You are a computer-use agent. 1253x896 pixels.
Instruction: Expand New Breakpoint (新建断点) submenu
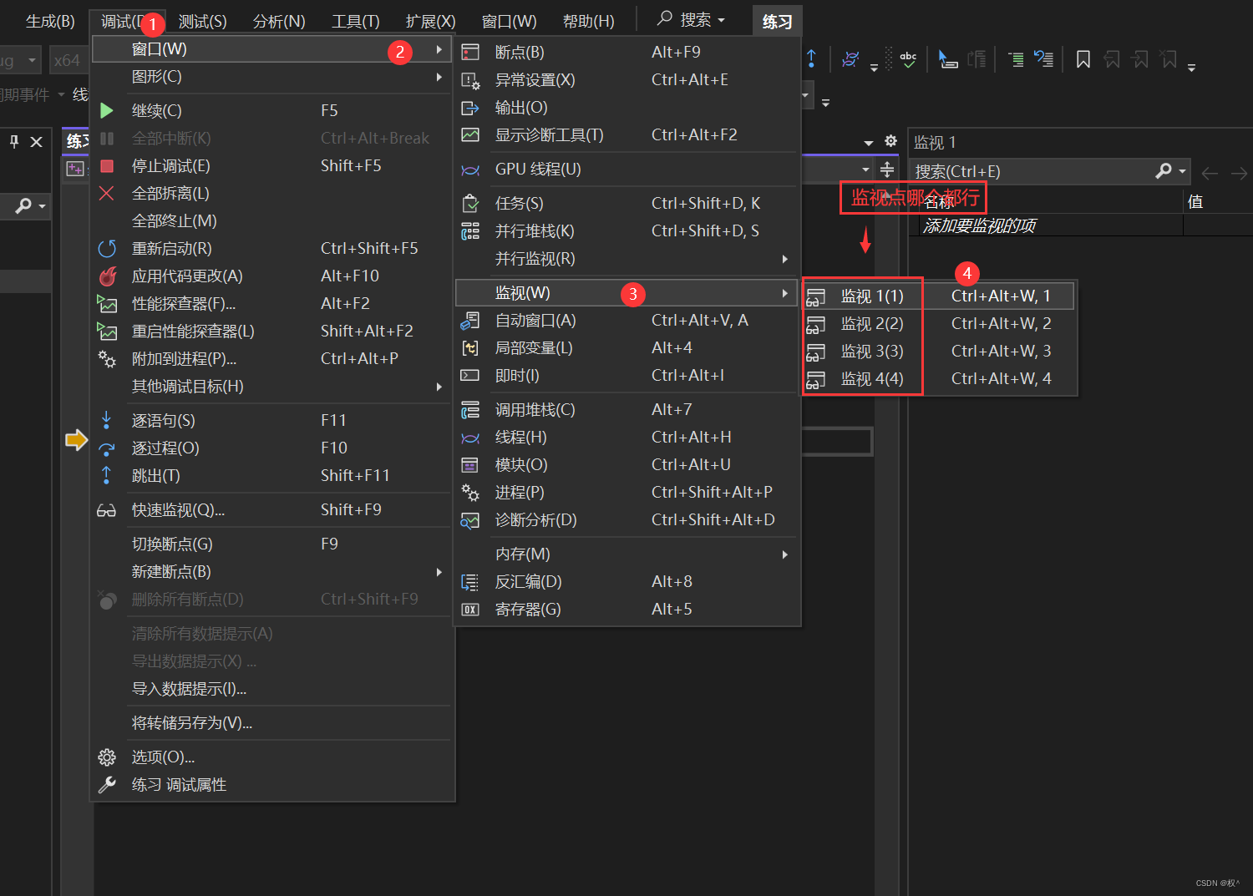[271, 571]
